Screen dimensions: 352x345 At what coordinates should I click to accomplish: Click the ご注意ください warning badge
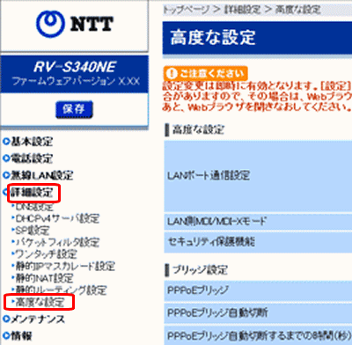click(205, 73)
